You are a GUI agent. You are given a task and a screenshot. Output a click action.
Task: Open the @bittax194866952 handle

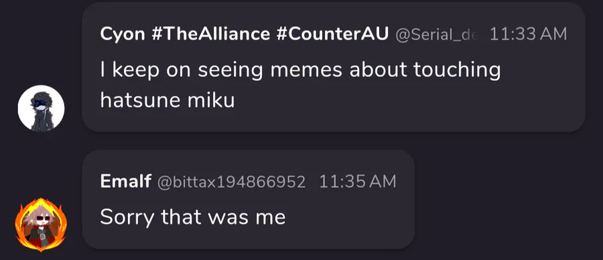coord(232,182)
